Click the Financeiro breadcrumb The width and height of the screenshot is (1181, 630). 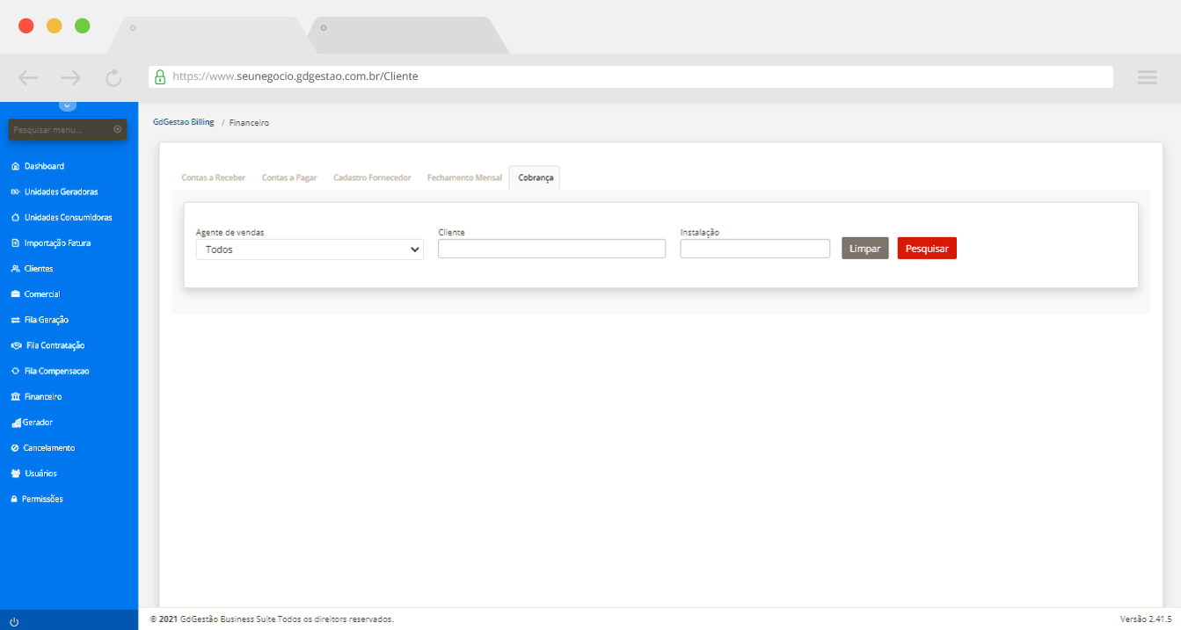point(249,123)
